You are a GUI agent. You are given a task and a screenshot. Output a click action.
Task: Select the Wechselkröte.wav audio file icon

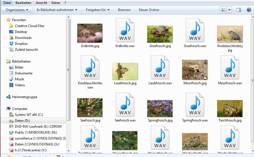[230, 138]
